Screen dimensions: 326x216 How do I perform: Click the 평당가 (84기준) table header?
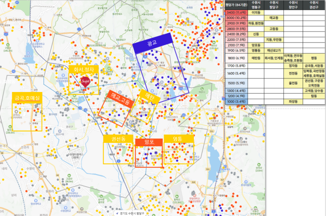coord(236,5)
